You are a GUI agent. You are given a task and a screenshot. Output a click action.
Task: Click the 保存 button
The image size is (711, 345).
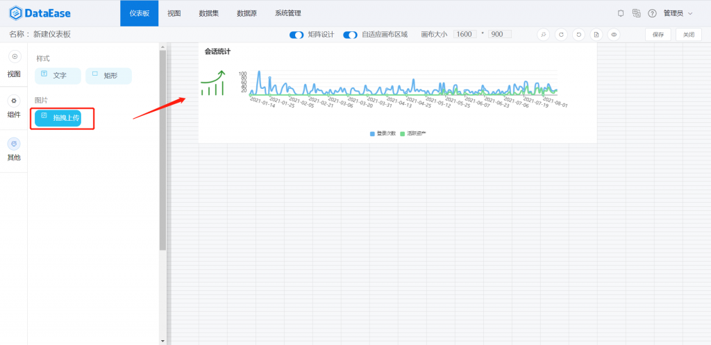click(658, 35)
